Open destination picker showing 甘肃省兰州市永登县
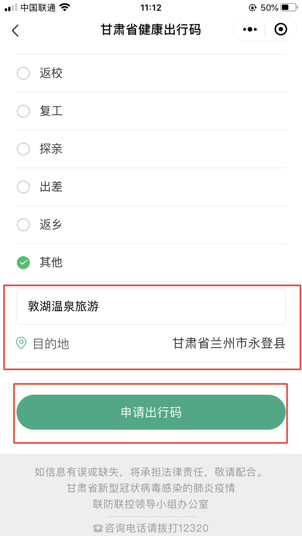Viewport: 302px width, 536px height. [x=229, y=343]
